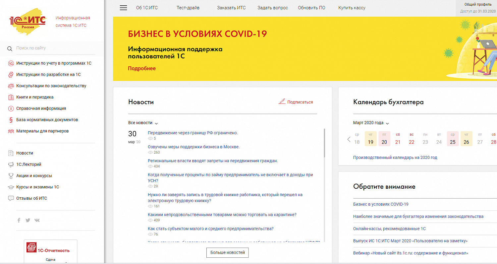The image size is (497, 264).
Task: Open Наиболее значимые для бухгалтера изменения
Action: coord(418,217)
